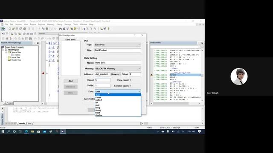Open the Tools menu
The image size is (273, 153).
click(76, 25)
